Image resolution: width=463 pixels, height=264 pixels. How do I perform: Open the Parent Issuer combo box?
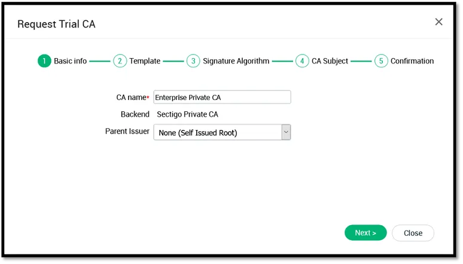(x=217, y=132)
